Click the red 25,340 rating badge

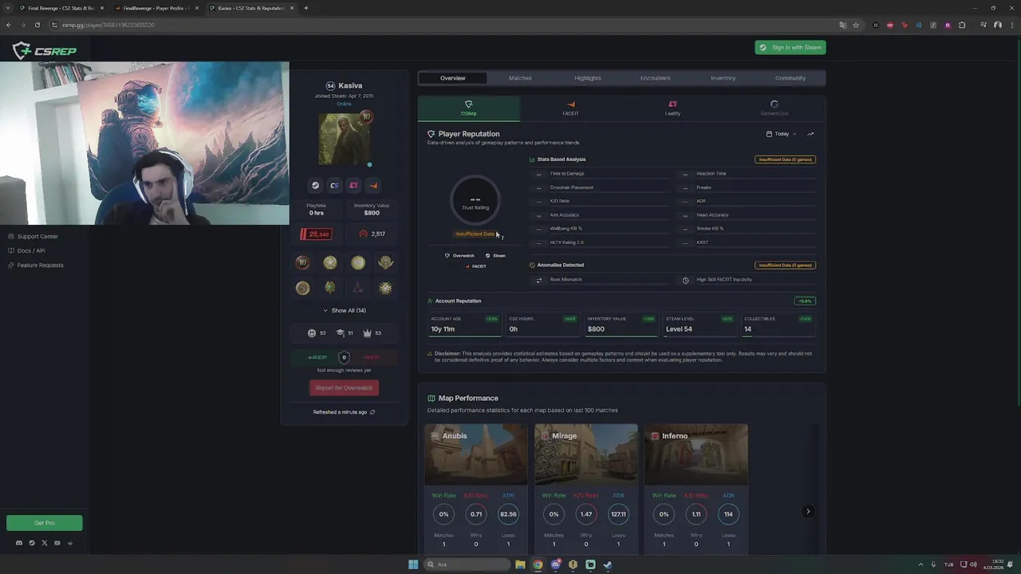(x=317, y=234)
